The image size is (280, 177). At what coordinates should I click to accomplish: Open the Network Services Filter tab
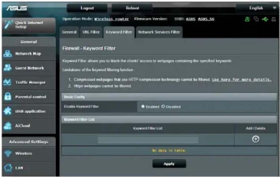[x=159, y=32]
